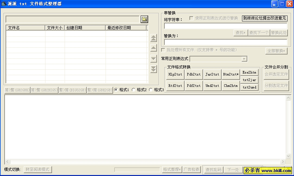This screenshot has width=294, height=176.
Task: Minimize the 派派 txt window
Action: click(275, 4)
